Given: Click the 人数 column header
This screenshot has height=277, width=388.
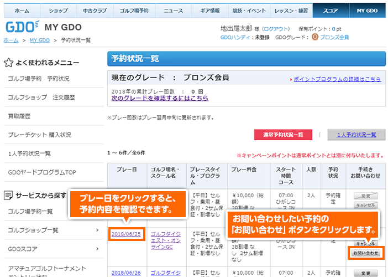Looking at the screenshot, I should [311, 176].
